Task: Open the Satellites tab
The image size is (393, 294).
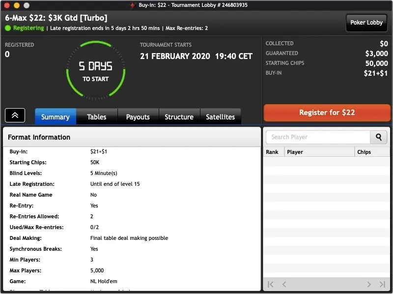Action: coord(220,117)
